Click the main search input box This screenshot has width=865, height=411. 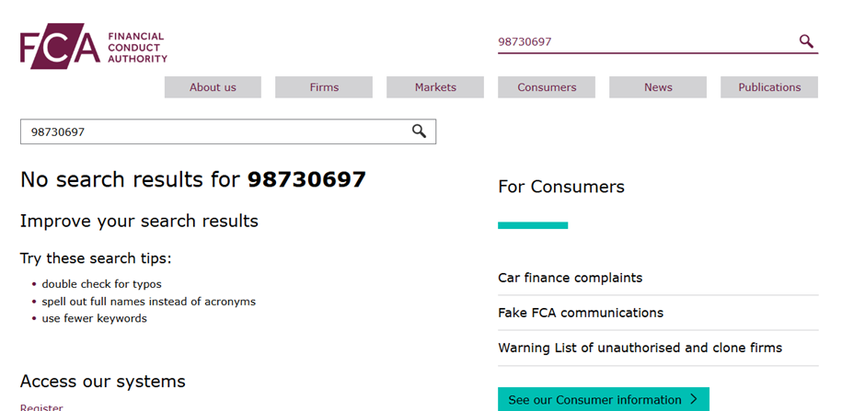(228, 131)
